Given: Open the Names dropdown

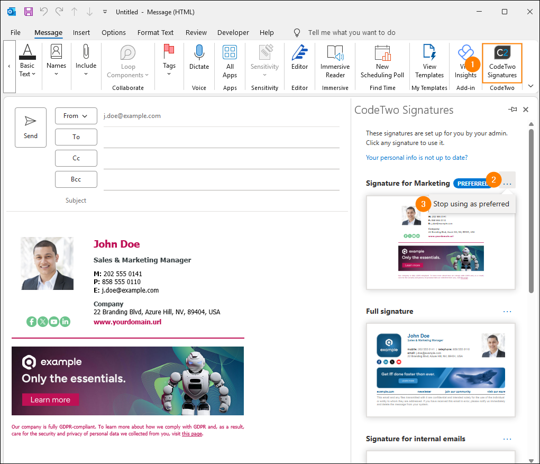Looking at the screenshot, I should [x=56, y=61].
